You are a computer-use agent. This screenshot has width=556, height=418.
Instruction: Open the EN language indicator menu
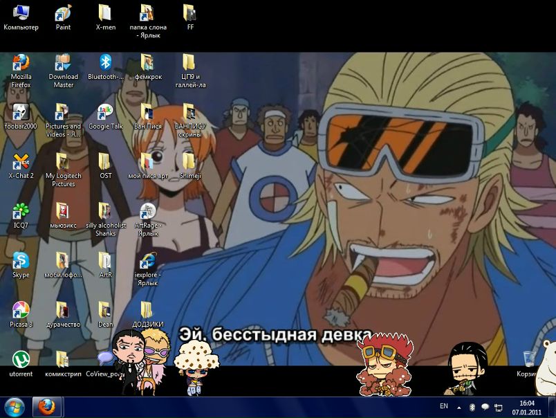tap(444, 406)
